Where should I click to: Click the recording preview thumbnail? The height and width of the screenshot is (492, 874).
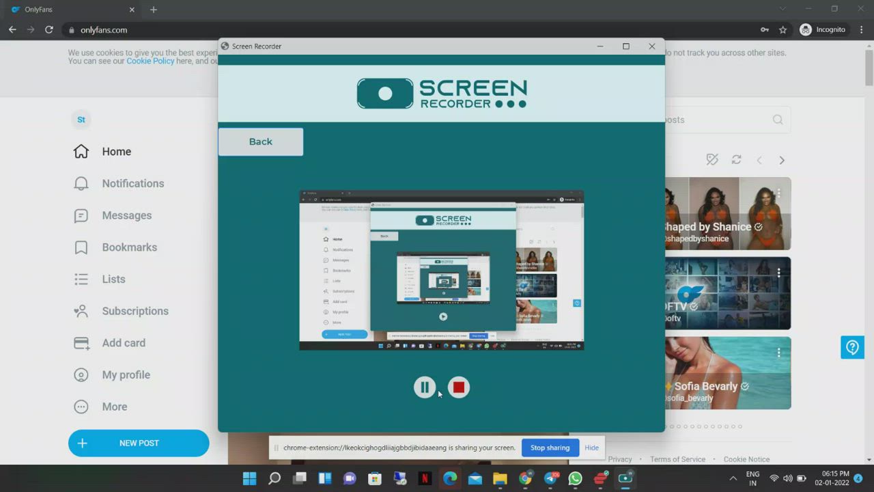442,271
